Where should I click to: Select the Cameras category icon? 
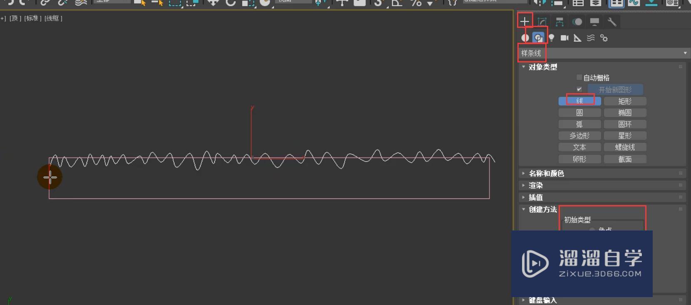point(564,38)
